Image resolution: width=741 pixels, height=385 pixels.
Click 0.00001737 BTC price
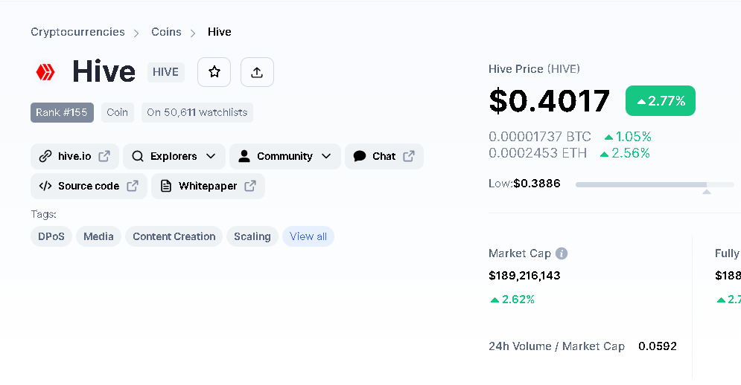[x=540, y=137]
